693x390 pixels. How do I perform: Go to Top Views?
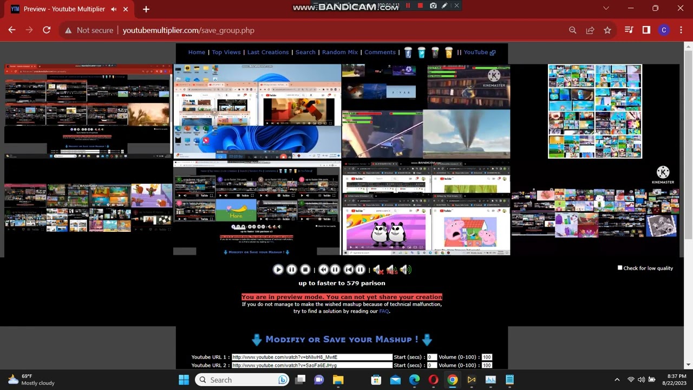[x=226, y=53]
